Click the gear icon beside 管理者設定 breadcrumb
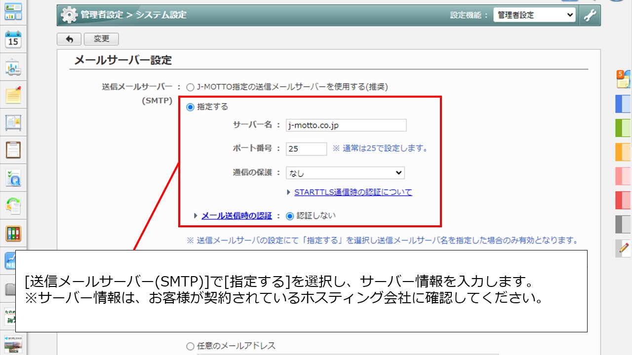The image size is (632, 355). (69, 15)
